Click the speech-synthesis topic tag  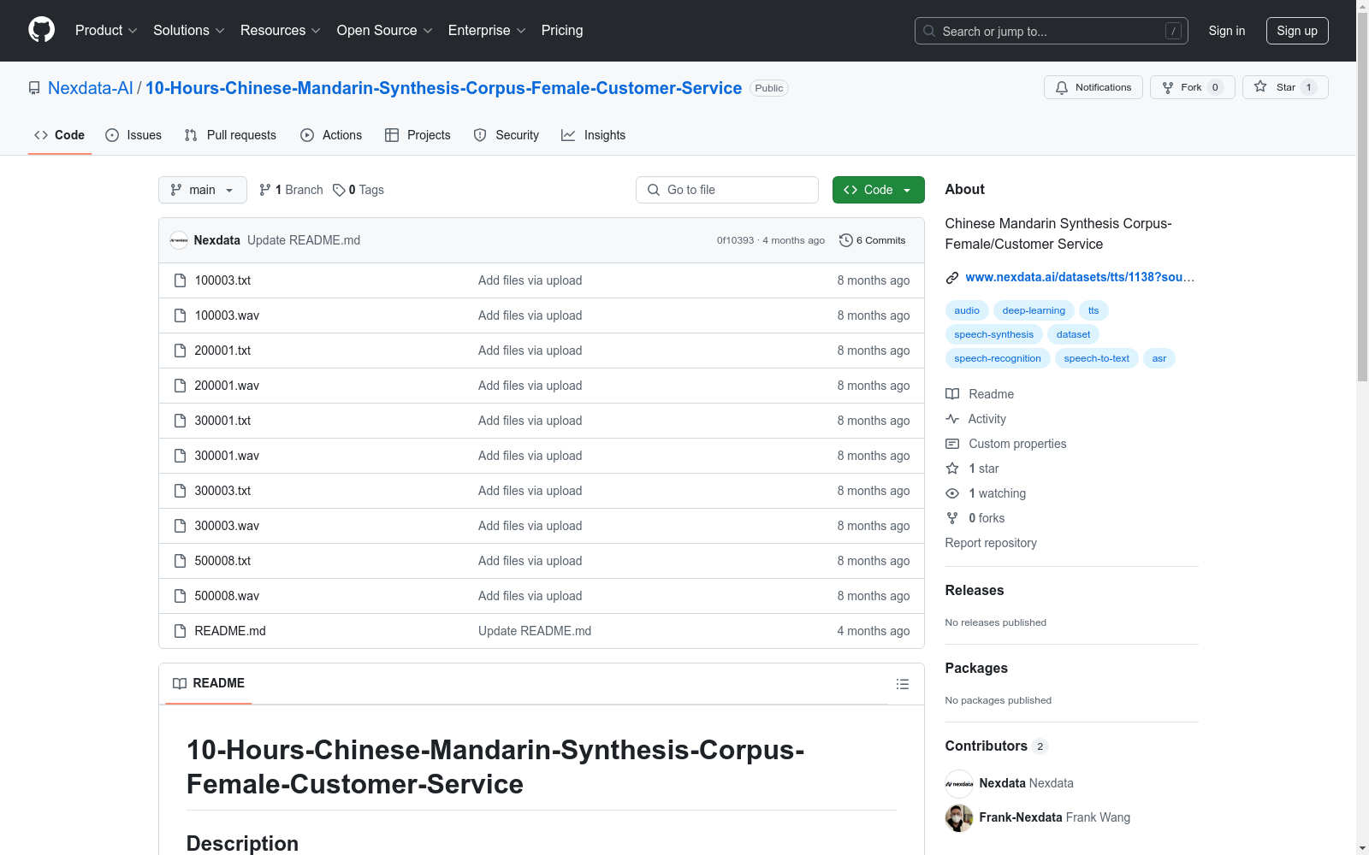(993, 334)
